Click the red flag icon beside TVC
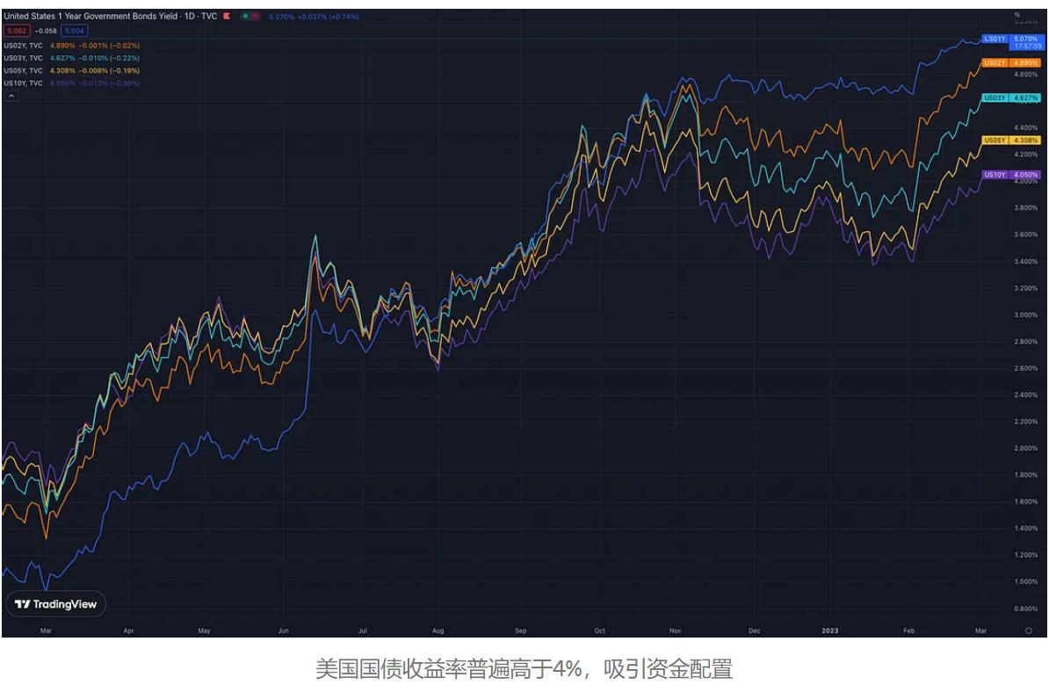The image size is (1049, 692). tap(228, 17)
